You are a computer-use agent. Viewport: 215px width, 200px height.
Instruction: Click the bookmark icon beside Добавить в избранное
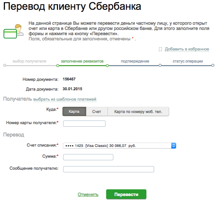point(160,49)
